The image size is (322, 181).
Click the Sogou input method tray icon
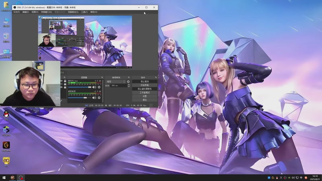pos(306,178)
